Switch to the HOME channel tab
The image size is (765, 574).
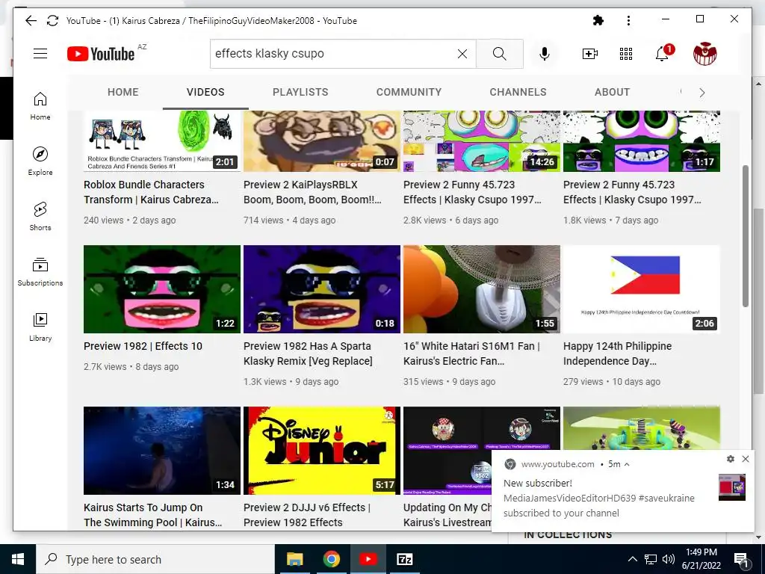pyautogui.click(x=123, y=92)
